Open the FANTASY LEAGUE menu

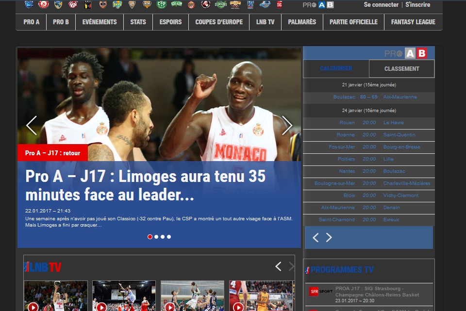point(413,22)
